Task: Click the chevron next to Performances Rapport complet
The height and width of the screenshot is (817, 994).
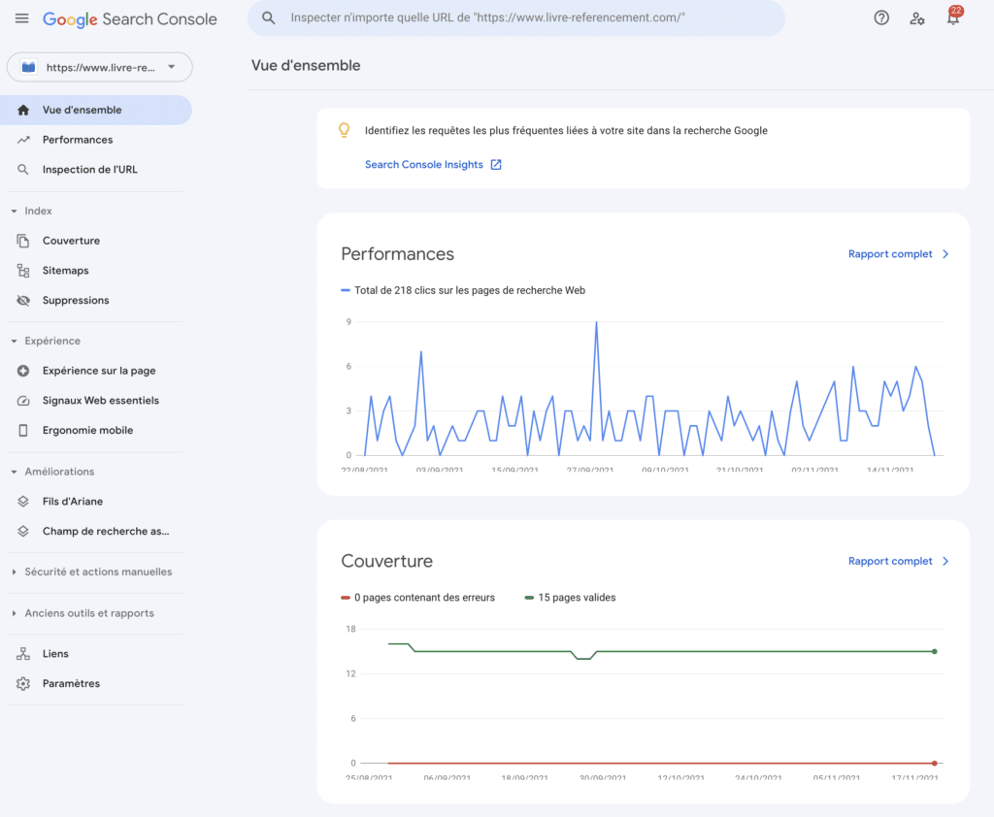Action: click(945, 254)
